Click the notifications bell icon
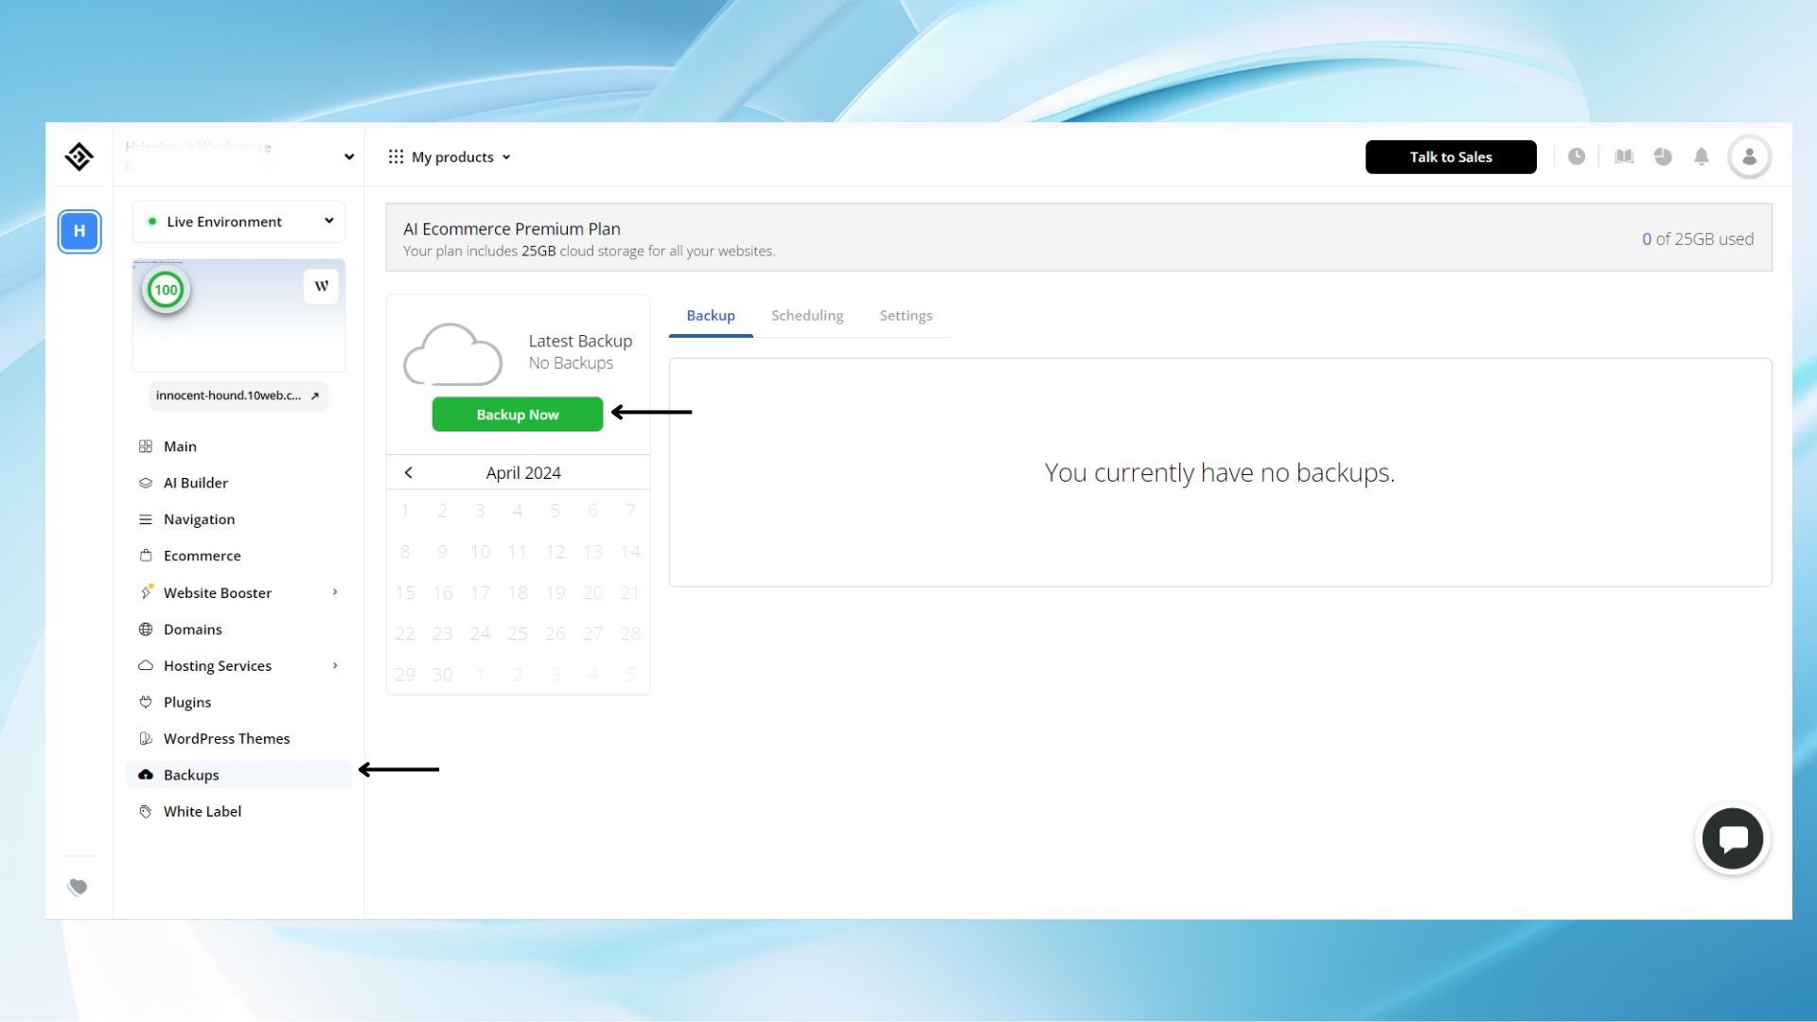 coord(1701,157)
